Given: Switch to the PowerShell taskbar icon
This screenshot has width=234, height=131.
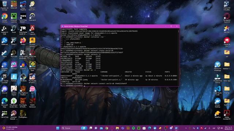Looking at the screenshot, I should (176, 128).
